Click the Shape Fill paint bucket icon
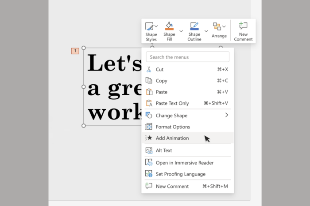310x206 pixels. coord(169,26)
